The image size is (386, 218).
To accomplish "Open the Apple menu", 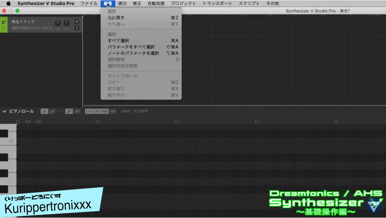I will (8, 3).
